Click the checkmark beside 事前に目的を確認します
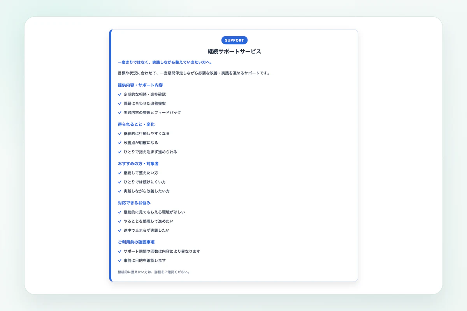This screenshot has height=311, width=467. [119, 260]
